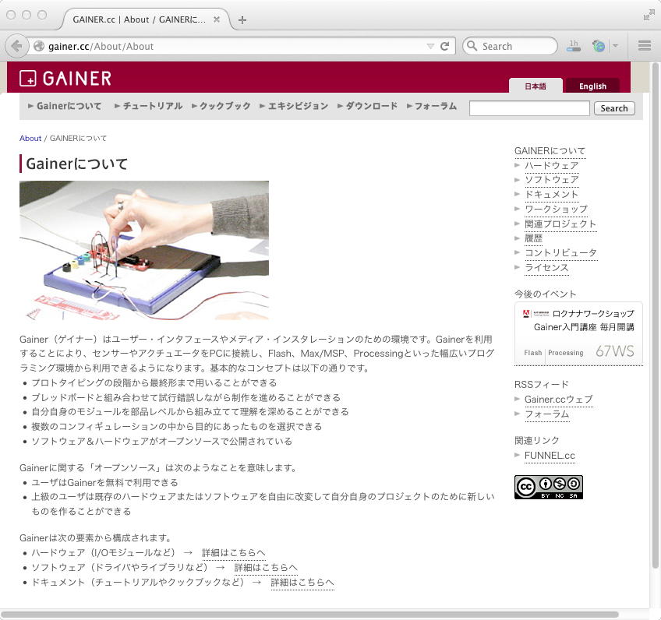Viewport: 661px width, 620px height.
Task: Switch to the English language tab
Action: 592,86
